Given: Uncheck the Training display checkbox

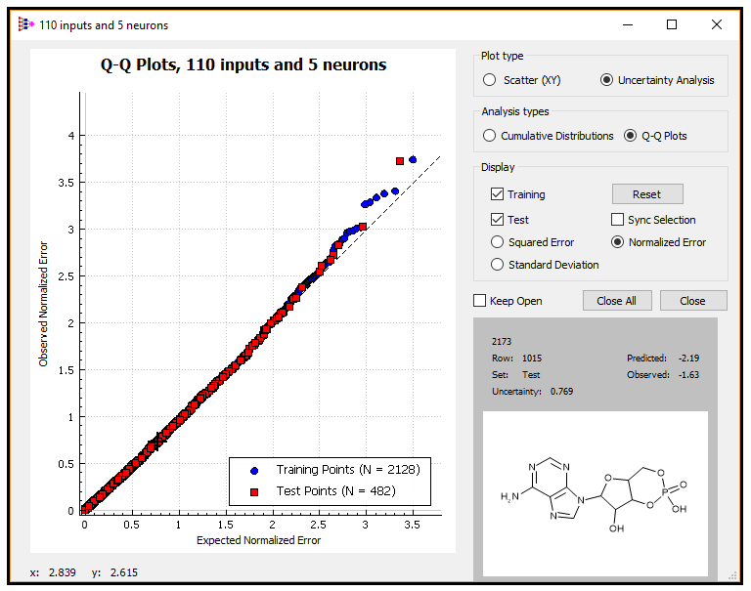Looking at the screenshot, I should point(497,193).
